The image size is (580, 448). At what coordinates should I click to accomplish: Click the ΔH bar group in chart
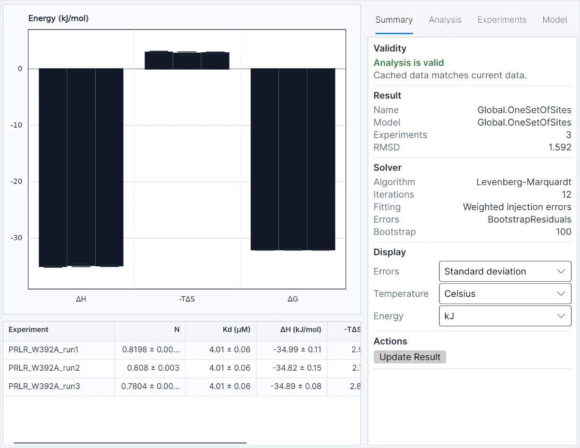(81, 167)
